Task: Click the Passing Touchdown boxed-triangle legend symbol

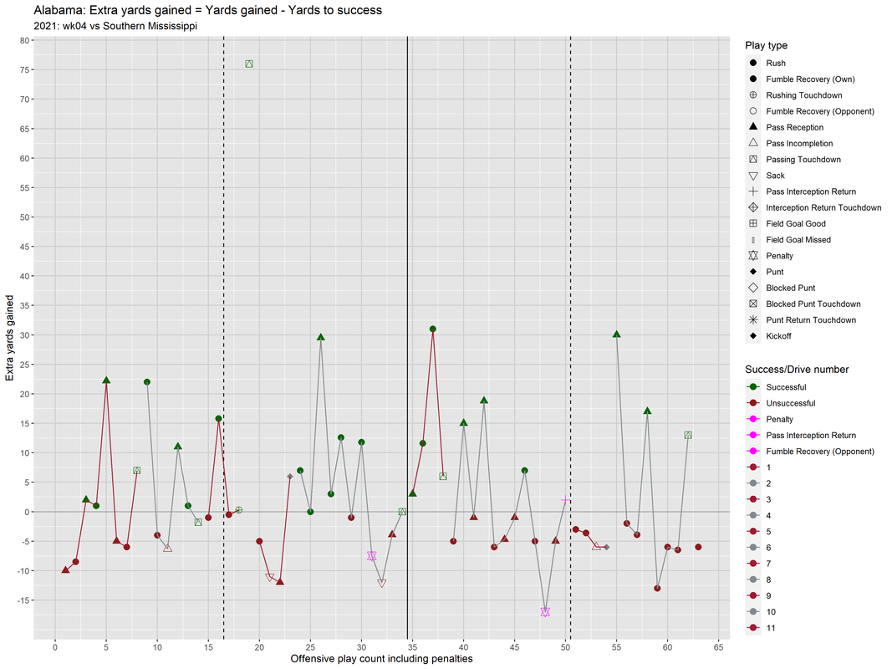Action: [753, 159]
